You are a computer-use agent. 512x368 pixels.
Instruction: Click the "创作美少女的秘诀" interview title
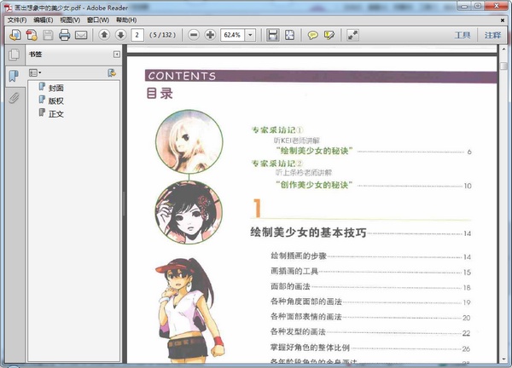(x=314, y=185)
